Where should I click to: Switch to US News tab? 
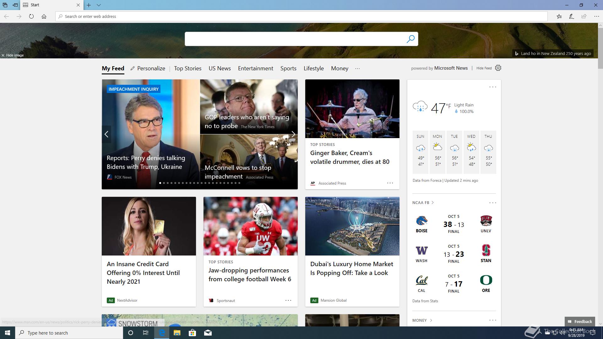click(x=220, y=68)
